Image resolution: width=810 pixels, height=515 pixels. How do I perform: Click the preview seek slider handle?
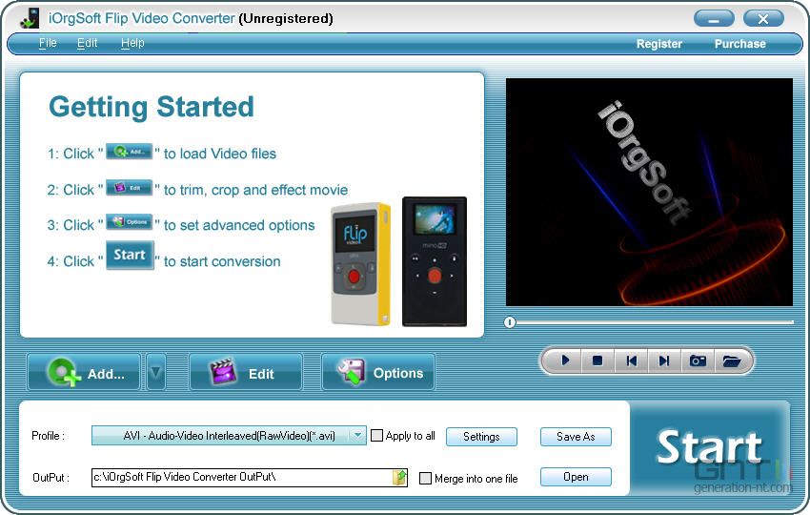(510, 322)
